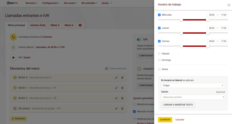Open the Menú 4 tab
This screenshot has height=124, width=232.
point(69,25)
